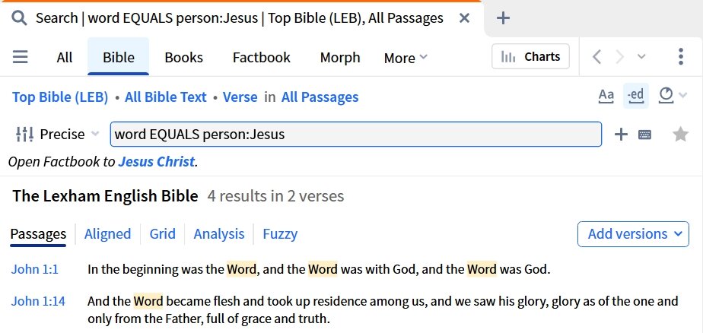Switch to the Morph search tab
The width and height of the screenshot is (703, 333).
340,57
